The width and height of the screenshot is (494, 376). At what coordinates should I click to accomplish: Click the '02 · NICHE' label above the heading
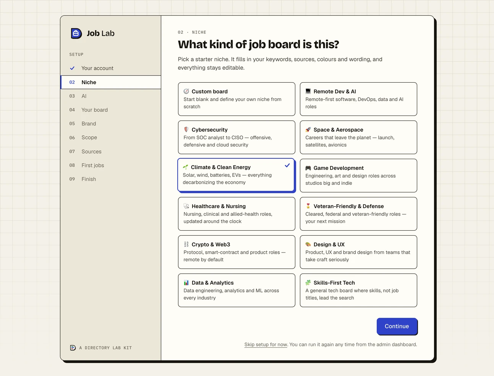pos(192,33)
